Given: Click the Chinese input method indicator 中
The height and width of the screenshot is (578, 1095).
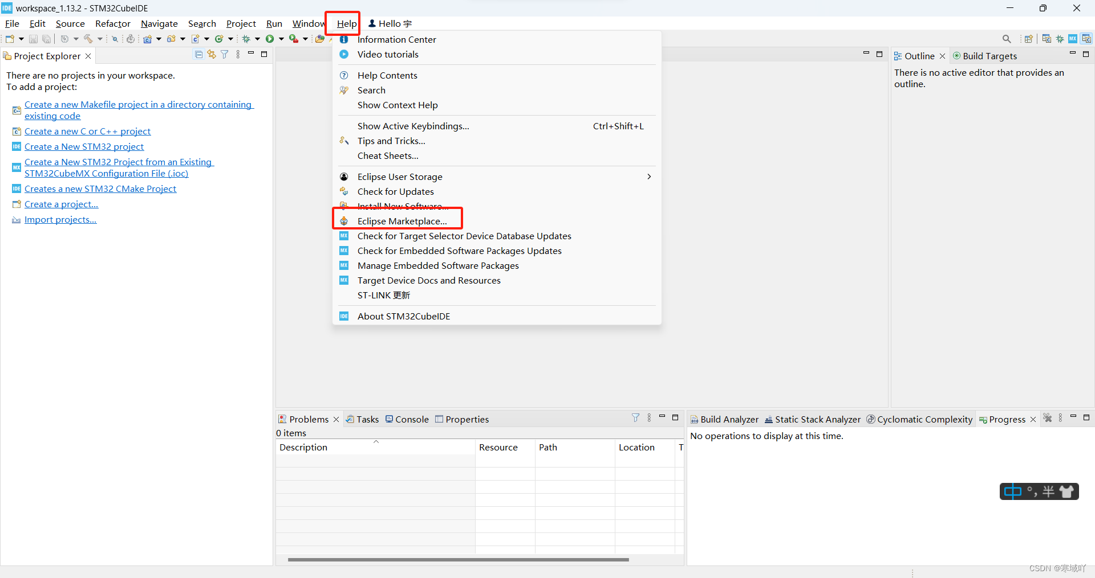Looking at the screenshot, I should 1012,491.
